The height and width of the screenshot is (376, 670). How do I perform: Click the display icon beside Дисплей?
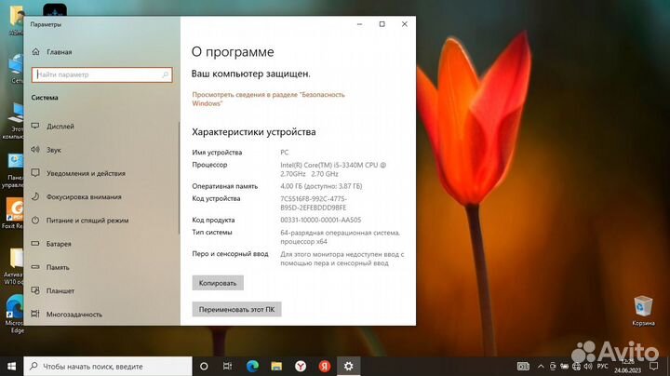pos(35,126)
